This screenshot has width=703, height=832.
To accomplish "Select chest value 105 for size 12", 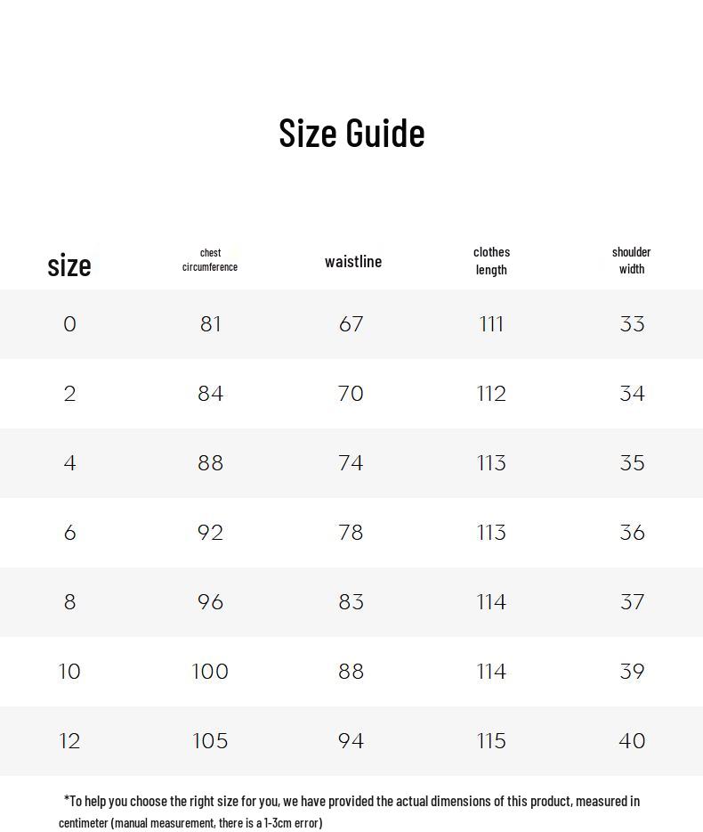I will click(x=211, y=741).
